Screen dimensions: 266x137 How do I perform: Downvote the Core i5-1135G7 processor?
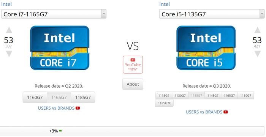pyautogui.click(x=257, y=54)
